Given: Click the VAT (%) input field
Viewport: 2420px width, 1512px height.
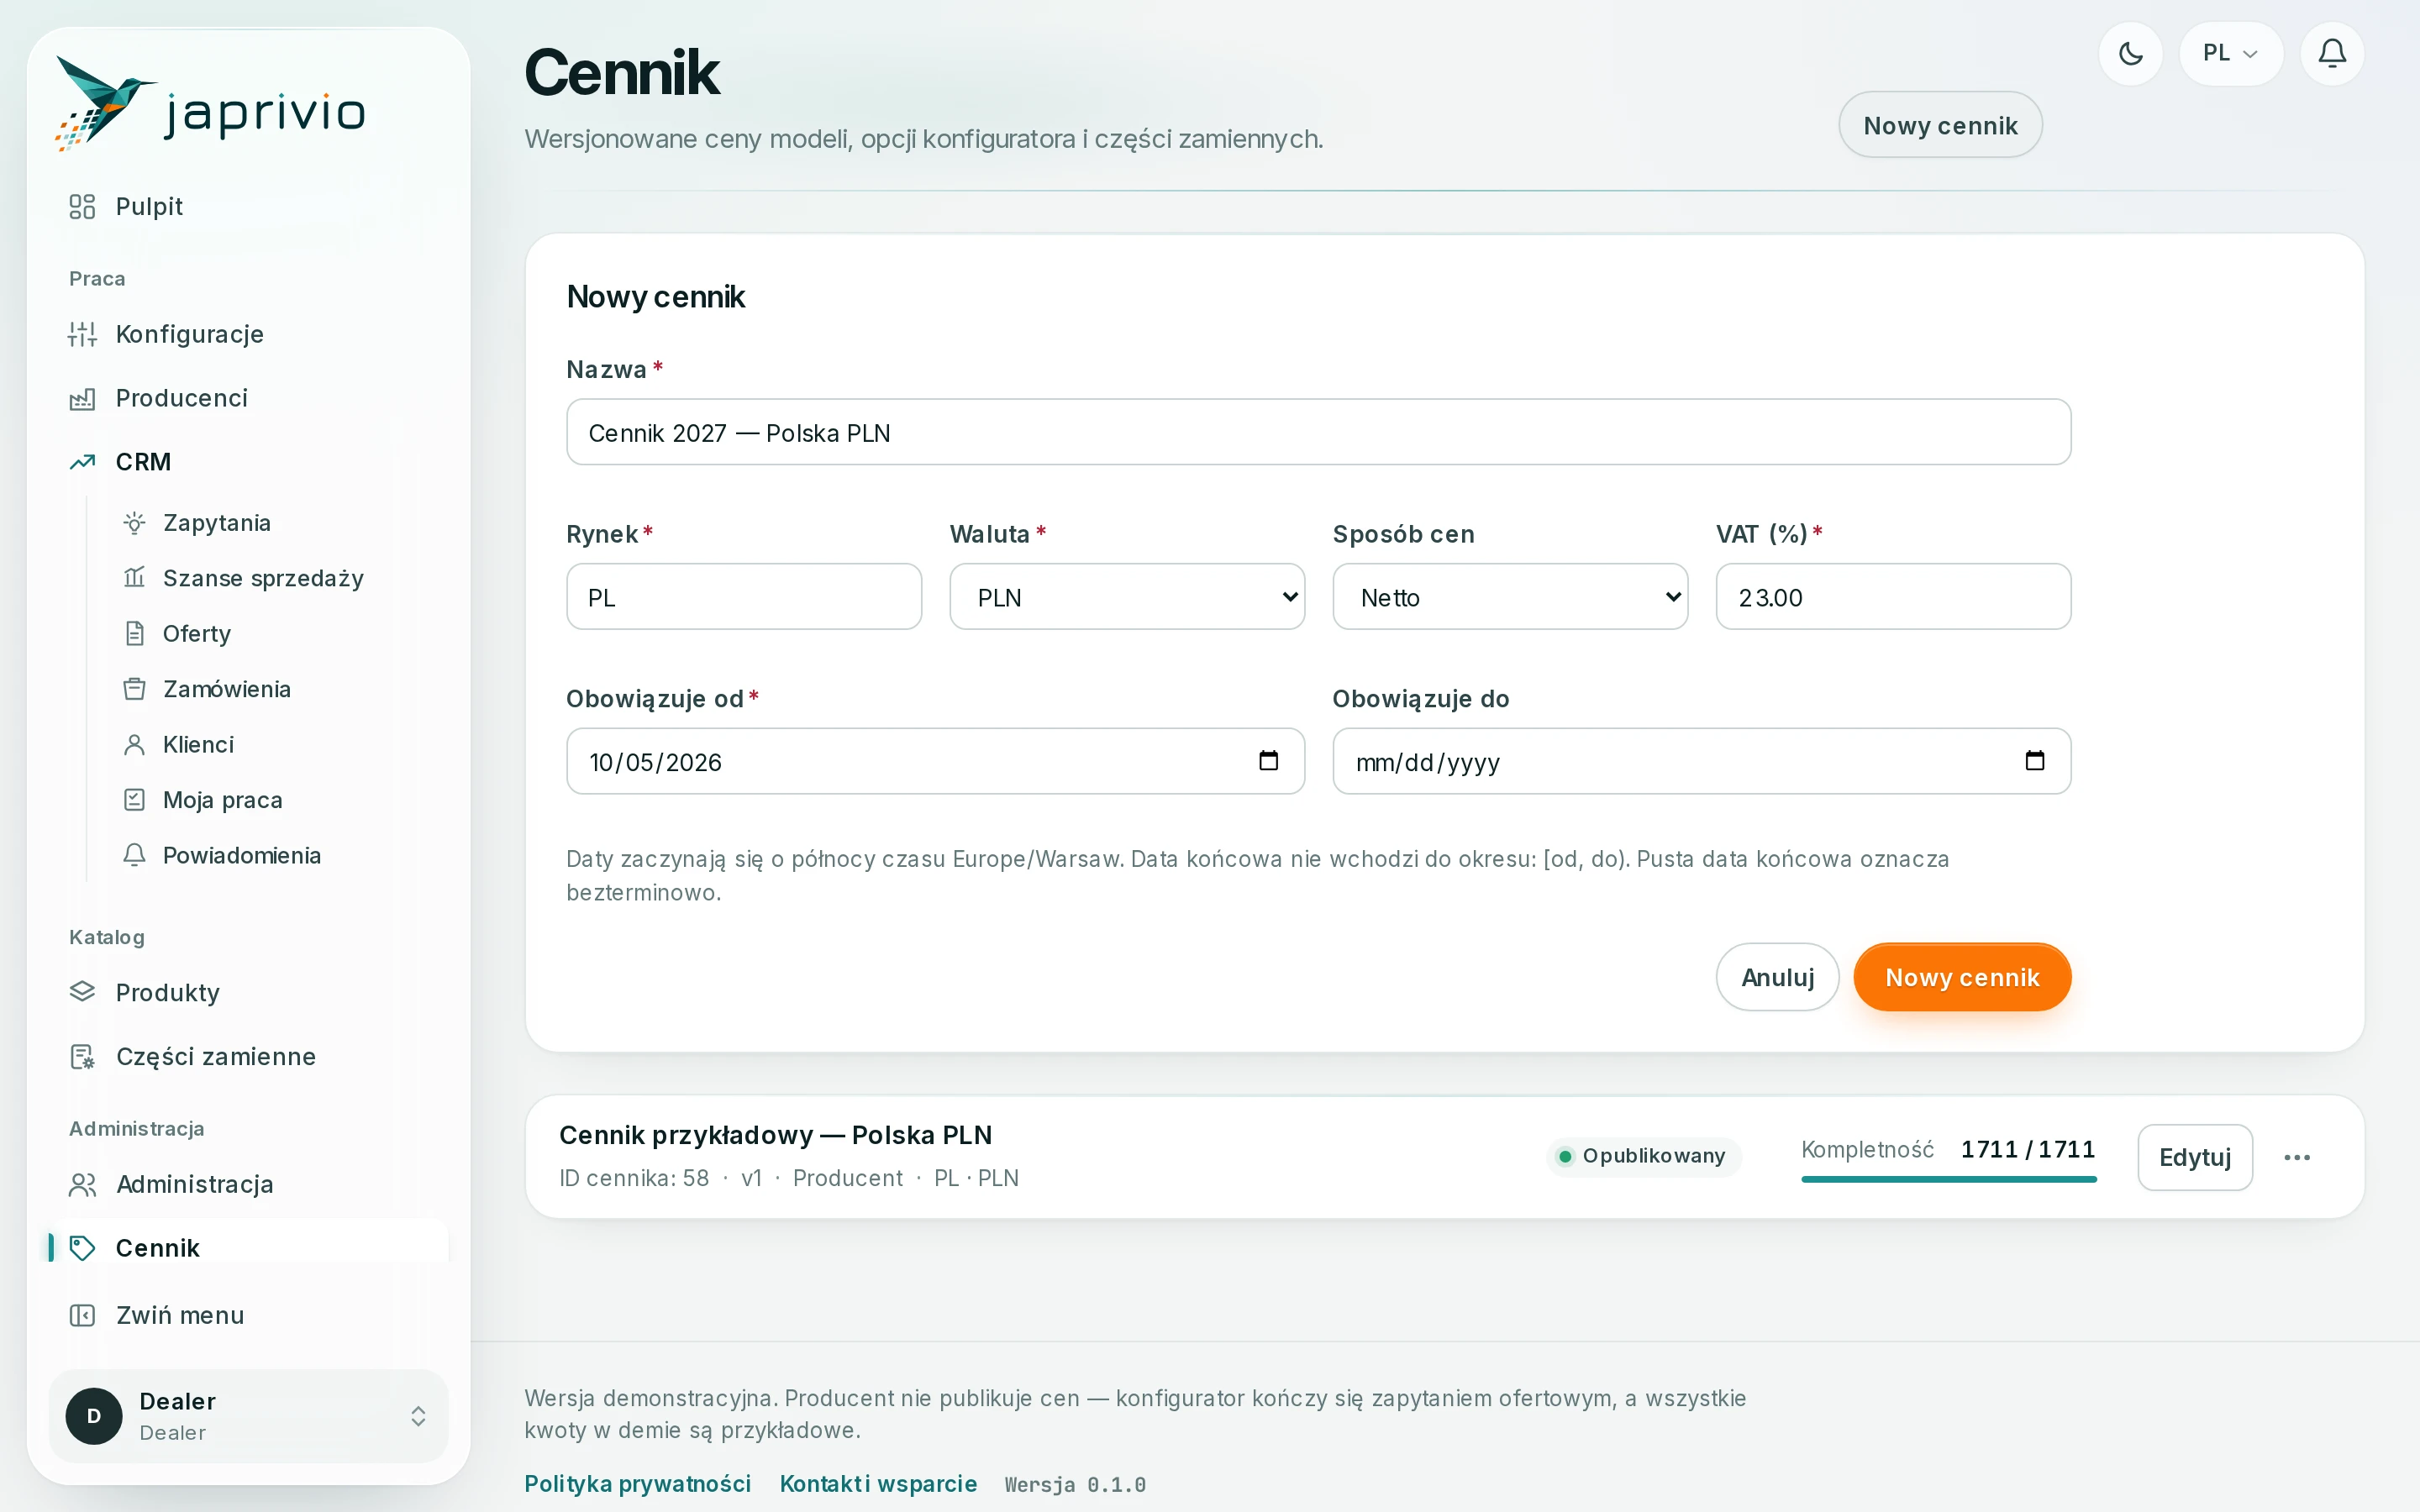Looking at the screenshot, I should pyautogui.click(x=1893, y=597).
